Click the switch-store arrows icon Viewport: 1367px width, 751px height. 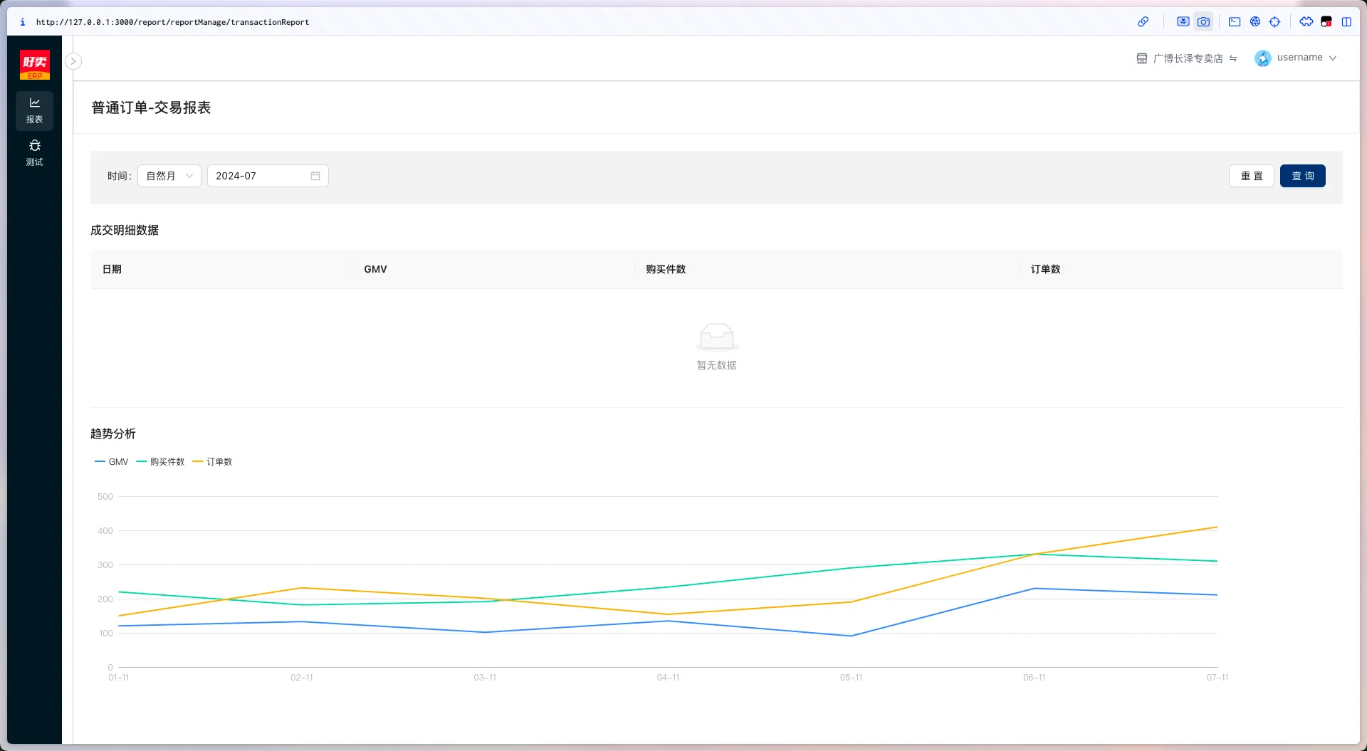pos(1233,58)
